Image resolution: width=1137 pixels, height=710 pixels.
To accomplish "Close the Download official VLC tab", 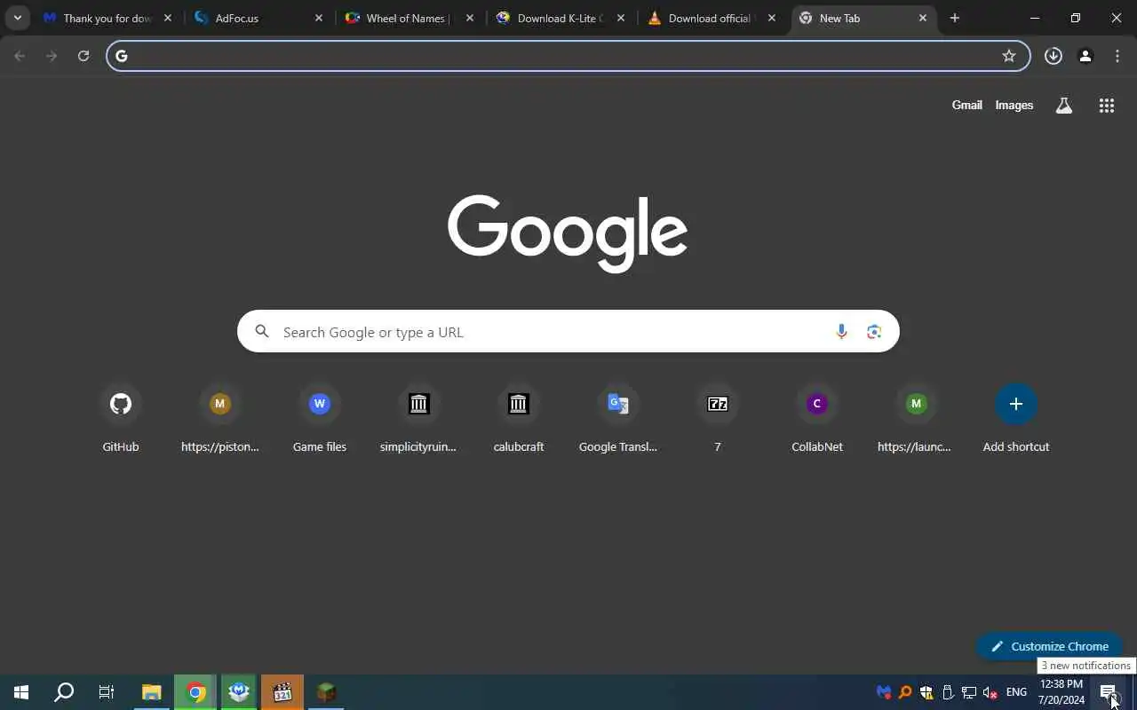I will (772, 18).
